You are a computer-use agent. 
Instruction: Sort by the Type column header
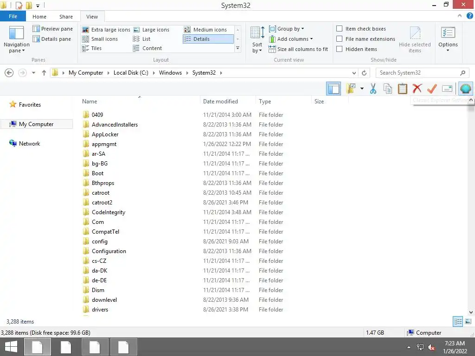(283, 102)
